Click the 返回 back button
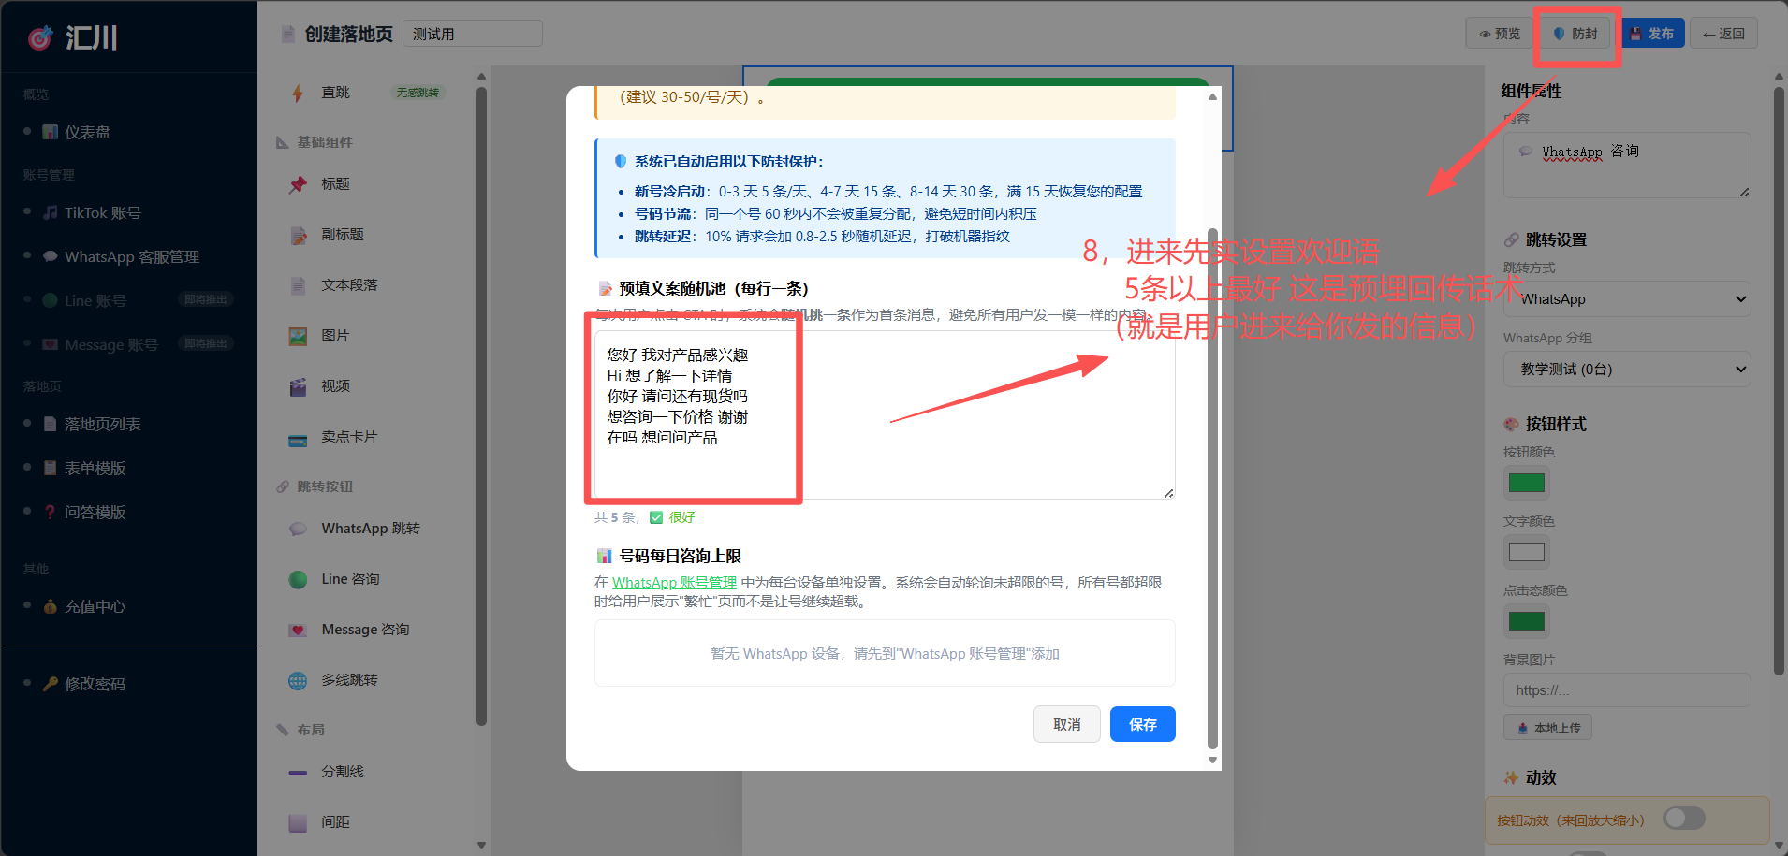 pos(1723,34)
